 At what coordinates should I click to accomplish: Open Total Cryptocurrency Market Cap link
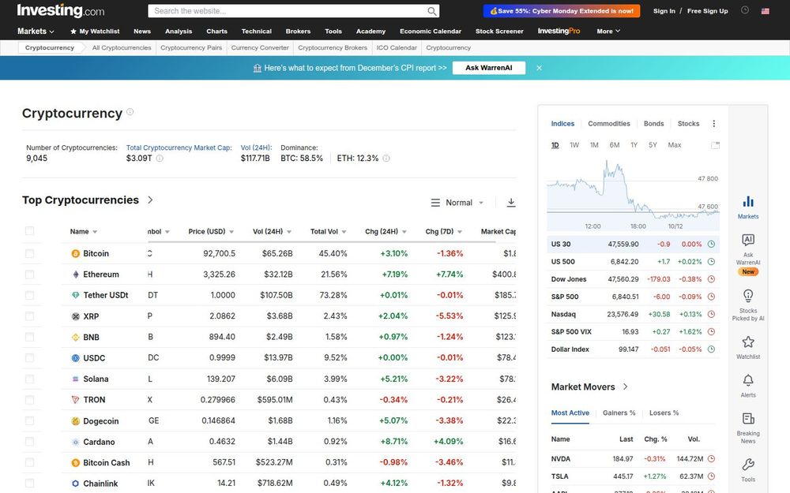coord(179,148)
